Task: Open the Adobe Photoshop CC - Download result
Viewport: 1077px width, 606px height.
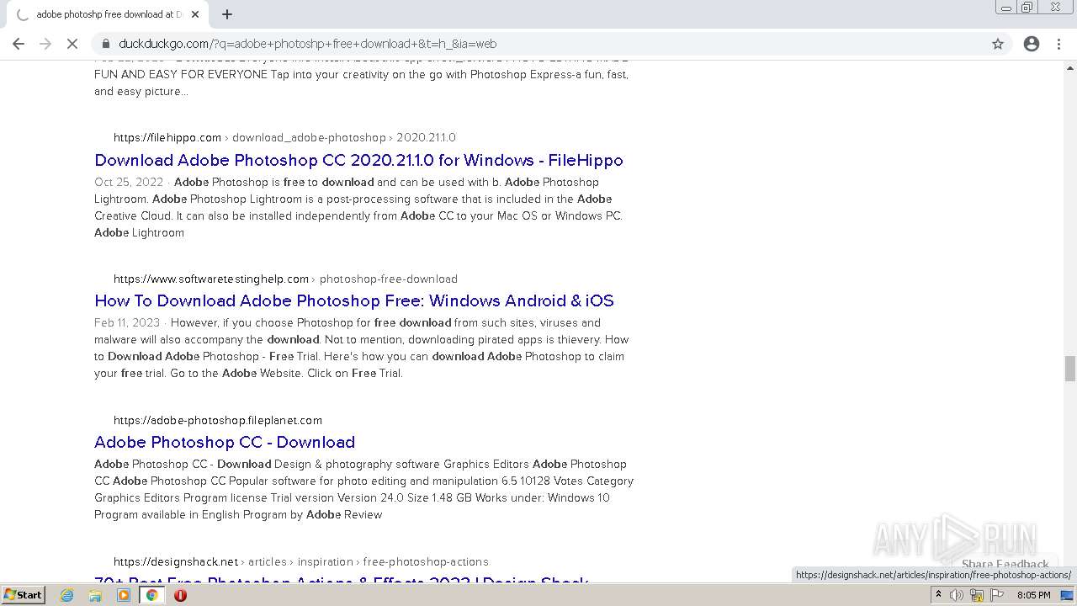Action: pyautogui.click(x=225, y=442)
